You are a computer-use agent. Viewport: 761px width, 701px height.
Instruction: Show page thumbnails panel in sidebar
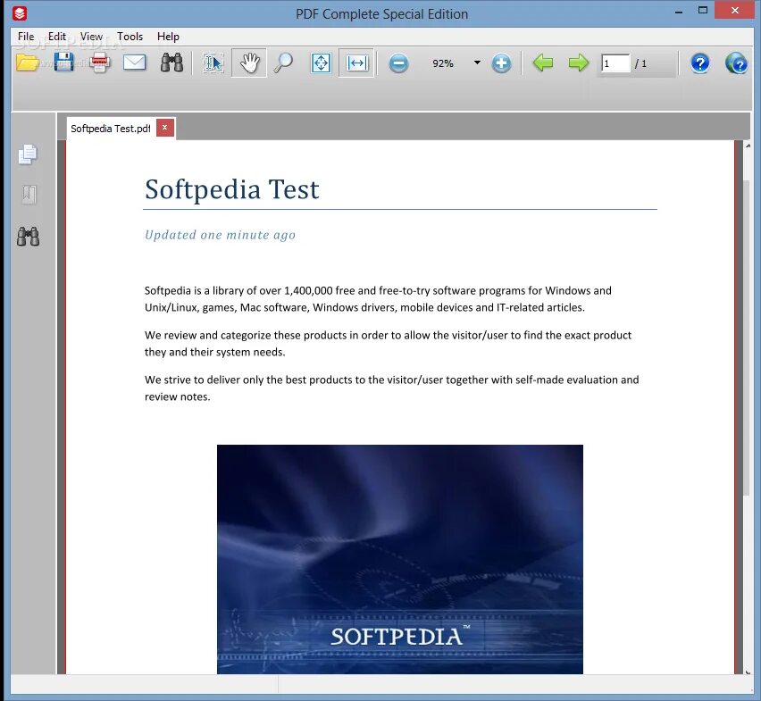[28, 154]
